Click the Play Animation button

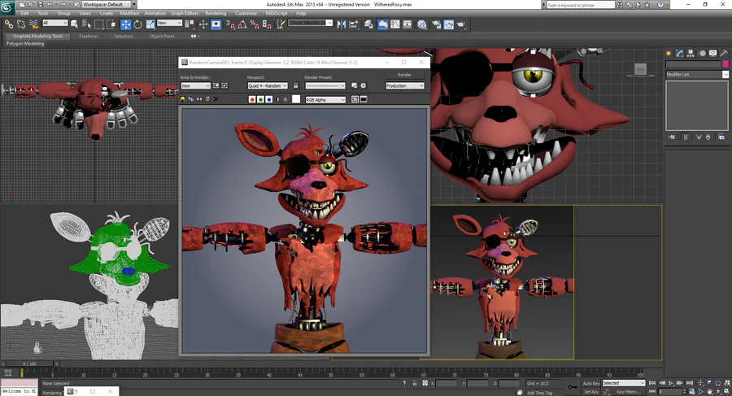point(671,383)
